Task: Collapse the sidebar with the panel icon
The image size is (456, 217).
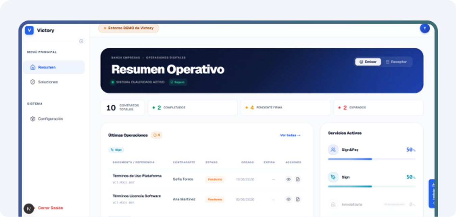Action: pyautogui.click(x=81, y=41)
